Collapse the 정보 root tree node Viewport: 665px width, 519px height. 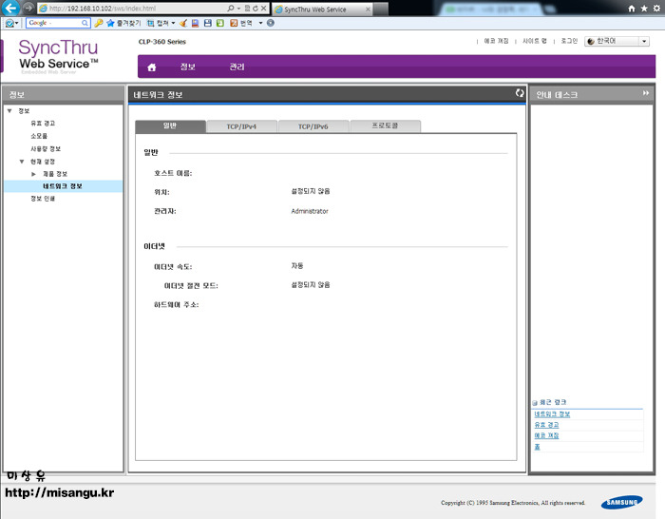9,111
